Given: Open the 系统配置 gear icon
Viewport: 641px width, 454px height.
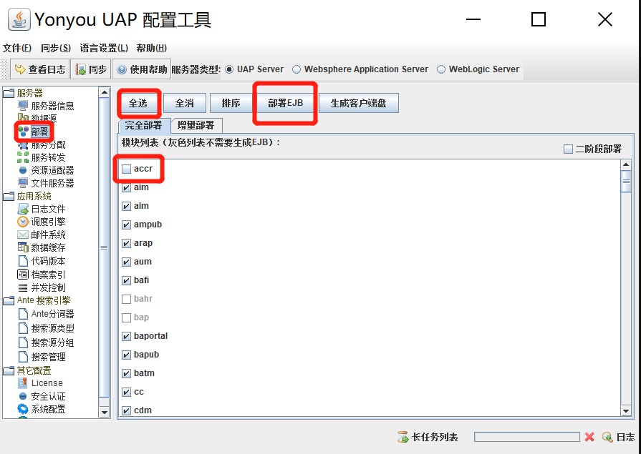Looking at the screenshot, I should click(23, 409).
